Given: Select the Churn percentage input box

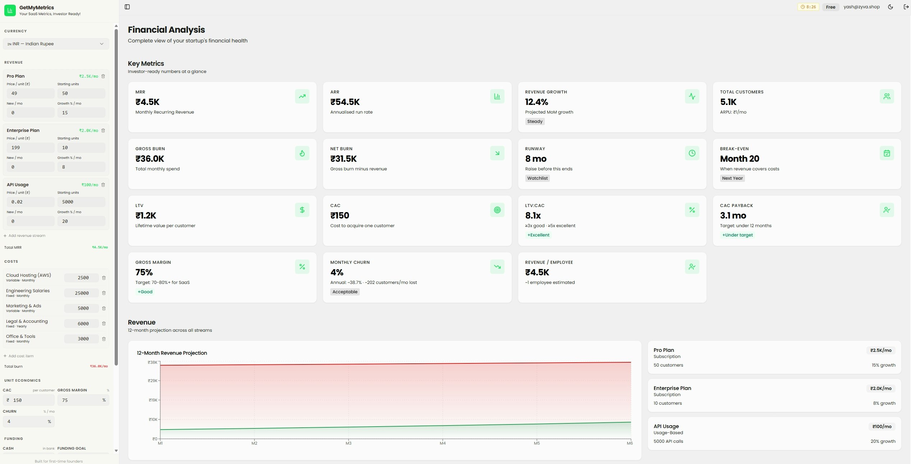Looking at the screenshot, I should pyautogui.click(x=29, y=421).
